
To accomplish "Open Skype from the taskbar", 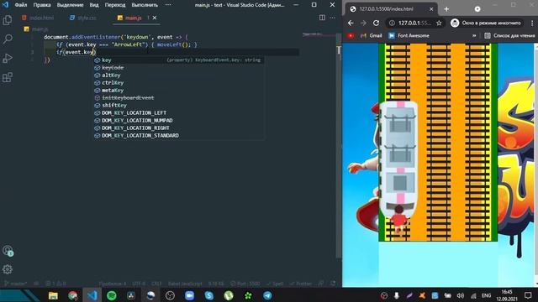I will tap(209, 295).
